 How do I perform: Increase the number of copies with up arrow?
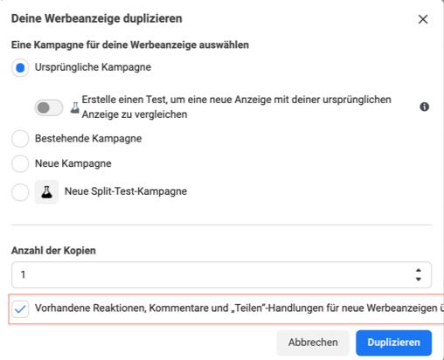tap(419, 271)
